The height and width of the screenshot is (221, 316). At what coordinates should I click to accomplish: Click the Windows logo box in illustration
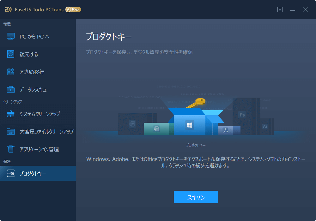click(189, 125)
